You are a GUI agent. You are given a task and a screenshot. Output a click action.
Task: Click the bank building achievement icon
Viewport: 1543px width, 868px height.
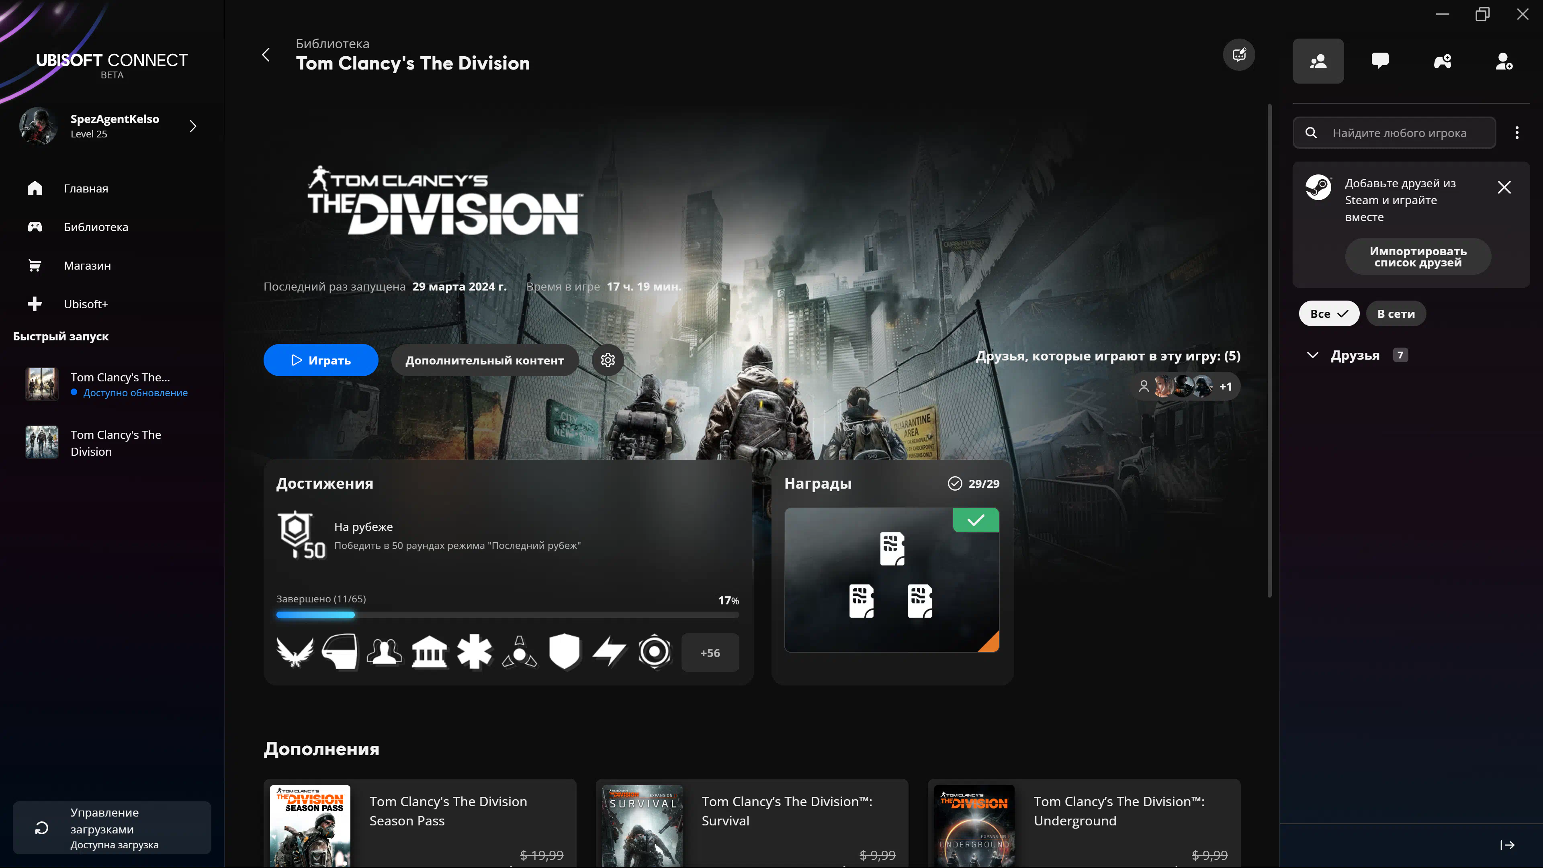(x=430, y=652)
